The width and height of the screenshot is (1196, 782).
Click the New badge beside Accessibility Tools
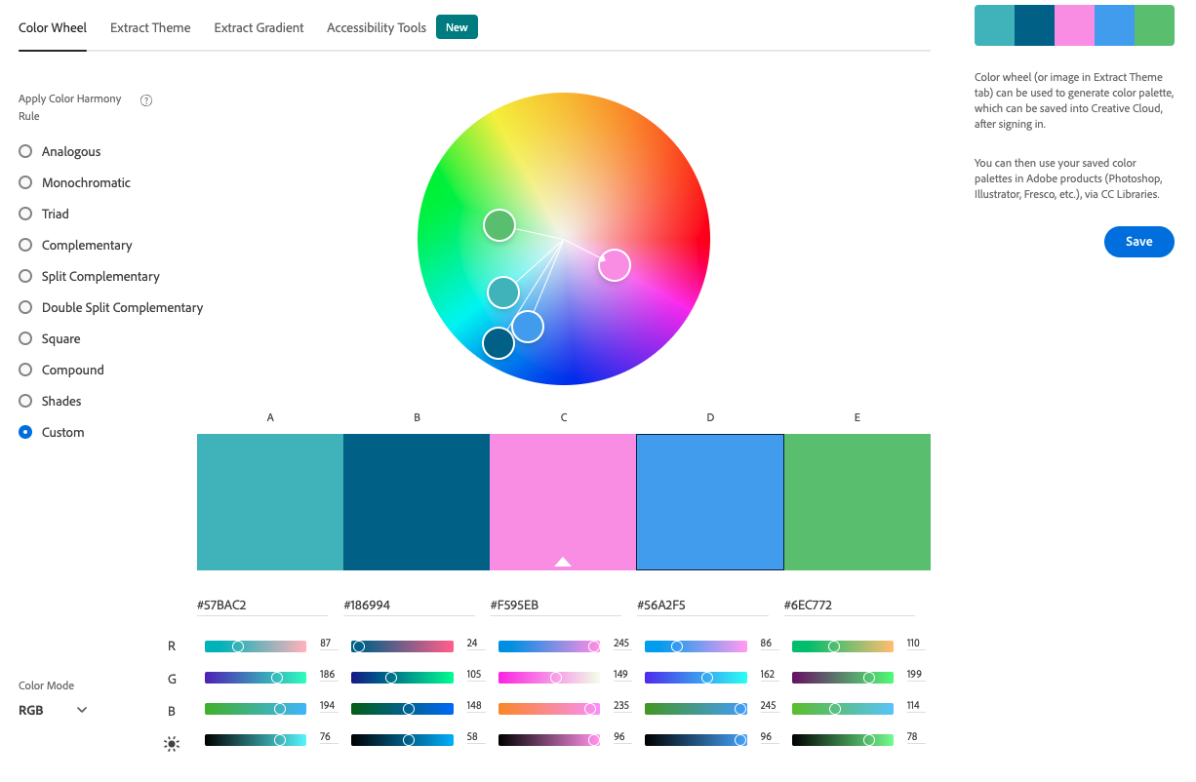457,27
